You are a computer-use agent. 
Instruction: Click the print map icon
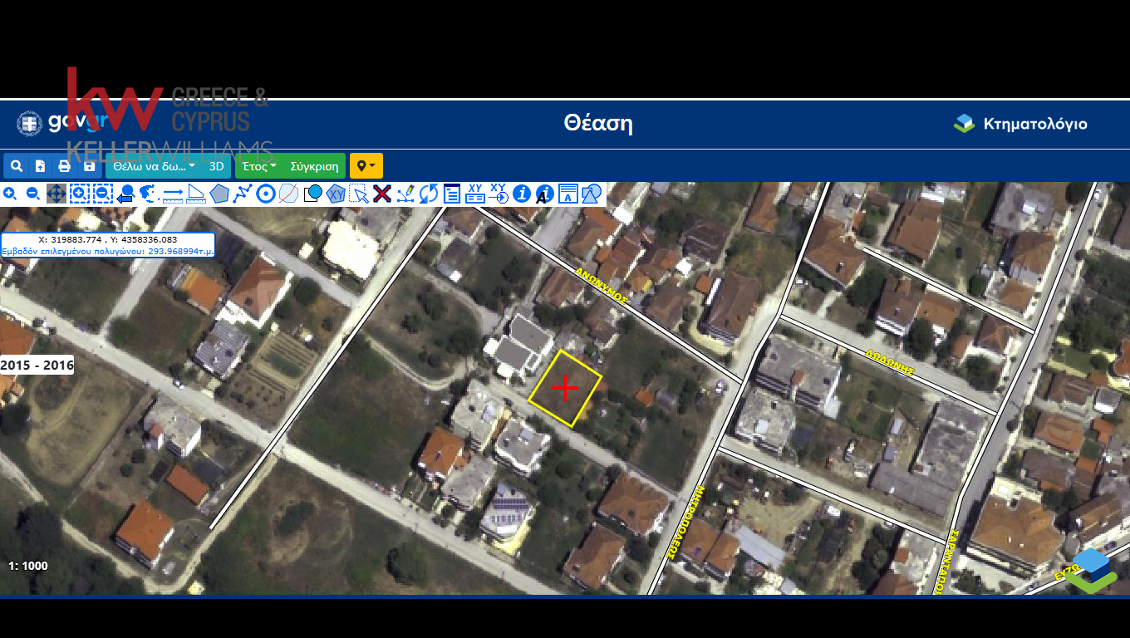tap(64, 166)
